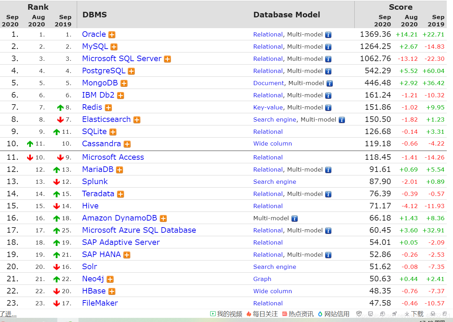This screenshot has height=322, width=453.
Task: Open the MongoDB link
Action: click(100, 83)
